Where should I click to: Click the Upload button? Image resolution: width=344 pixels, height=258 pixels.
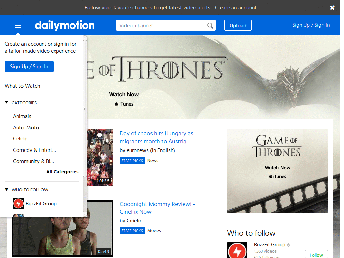pyautogui.click(x=238, y=25)
